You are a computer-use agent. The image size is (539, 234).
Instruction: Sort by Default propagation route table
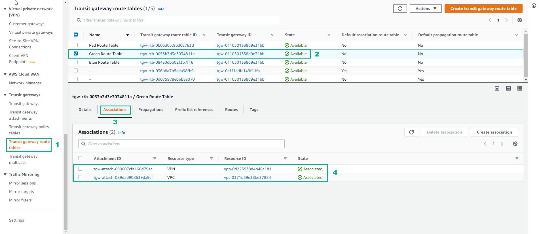pos(517,35)
